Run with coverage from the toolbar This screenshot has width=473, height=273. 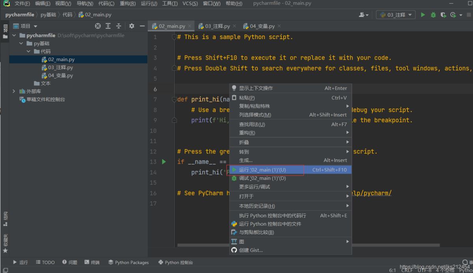[x=443, y=15]
